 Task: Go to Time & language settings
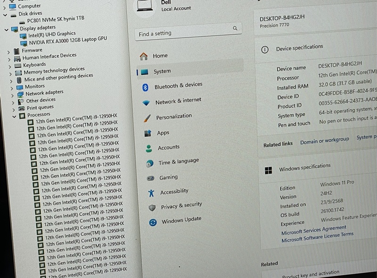coord(179,161)
